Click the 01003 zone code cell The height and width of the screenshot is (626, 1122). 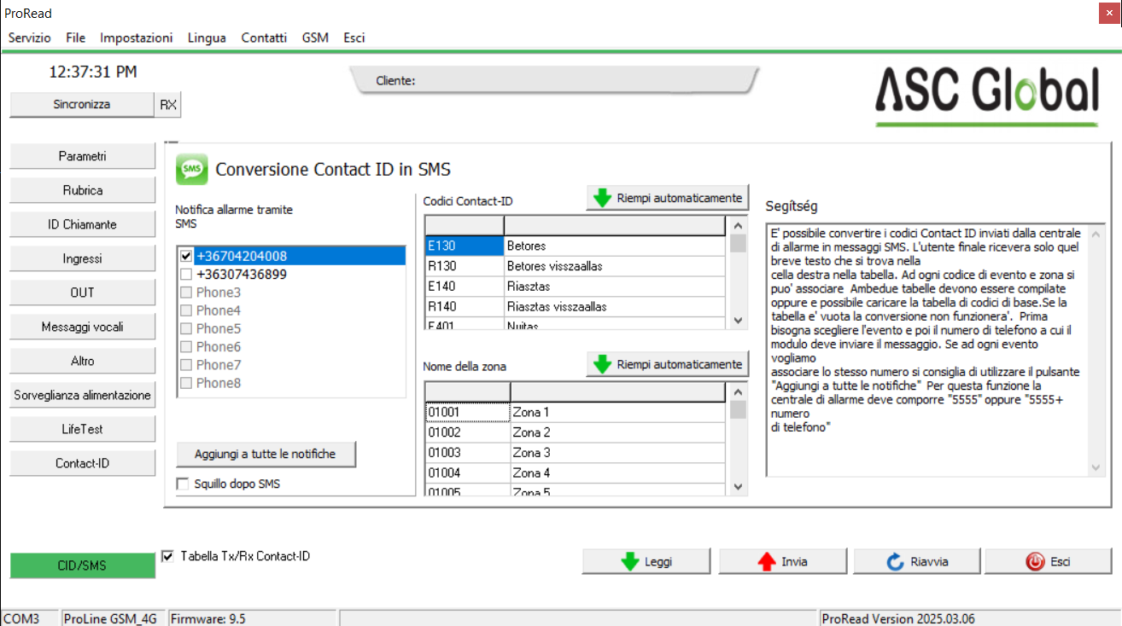[x=467, y=453]
